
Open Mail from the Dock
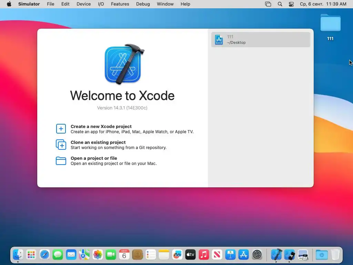point(71,255)
